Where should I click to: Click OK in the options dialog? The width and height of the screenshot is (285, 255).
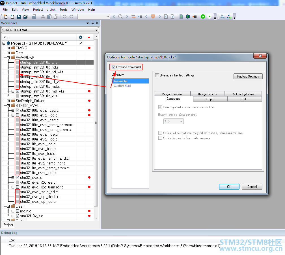(229, 187)
